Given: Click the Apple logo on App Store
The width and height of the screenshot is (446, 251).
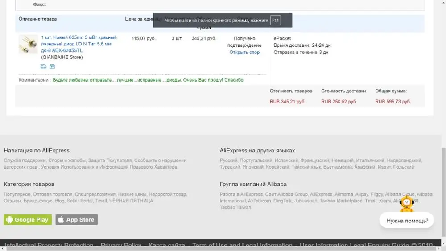Looking at the screenshot, I should [x=61, y=219].
